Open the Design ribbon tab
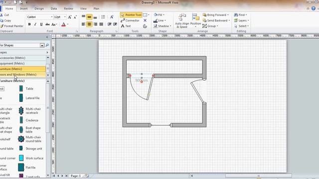The width and height of the screenshot is (319, 179). pos(39,8)
